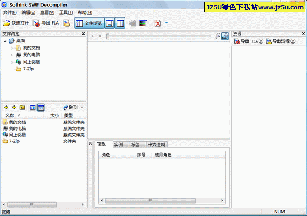Screen dimensions: 307x216
Task: Click the export resources icon beside 导出 FLA
Action: click(67, 23)
